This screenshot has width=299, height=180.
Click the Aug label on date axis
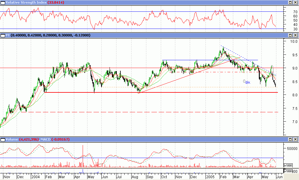tap(135, 177)
